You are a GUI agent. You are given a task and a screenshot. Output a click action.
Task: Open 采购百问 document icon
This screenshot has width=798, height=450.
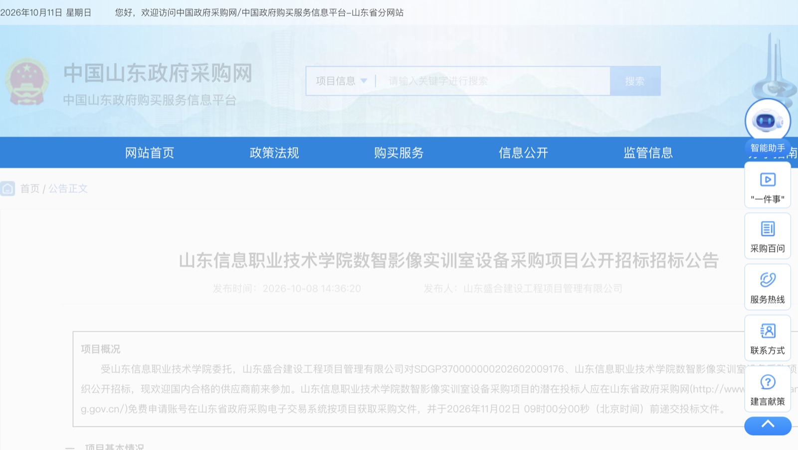(x=768, y=236)
